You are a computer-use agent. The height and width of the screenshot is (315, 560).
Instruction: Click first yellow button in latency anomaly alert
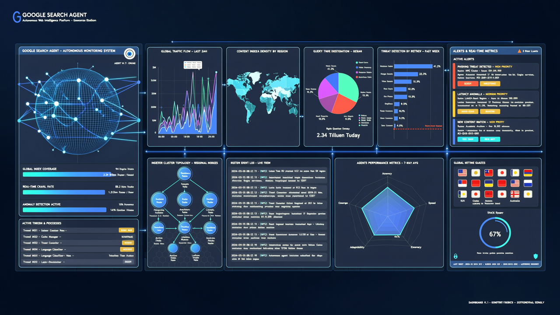(467, 112)
